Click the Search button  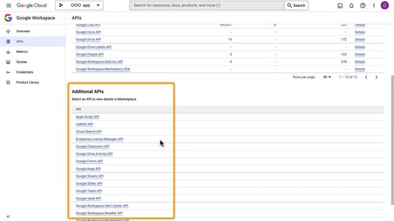coord(296,6)
